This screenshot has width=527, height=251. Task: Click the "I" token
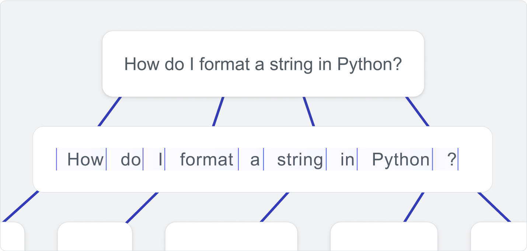pos(154,159)
